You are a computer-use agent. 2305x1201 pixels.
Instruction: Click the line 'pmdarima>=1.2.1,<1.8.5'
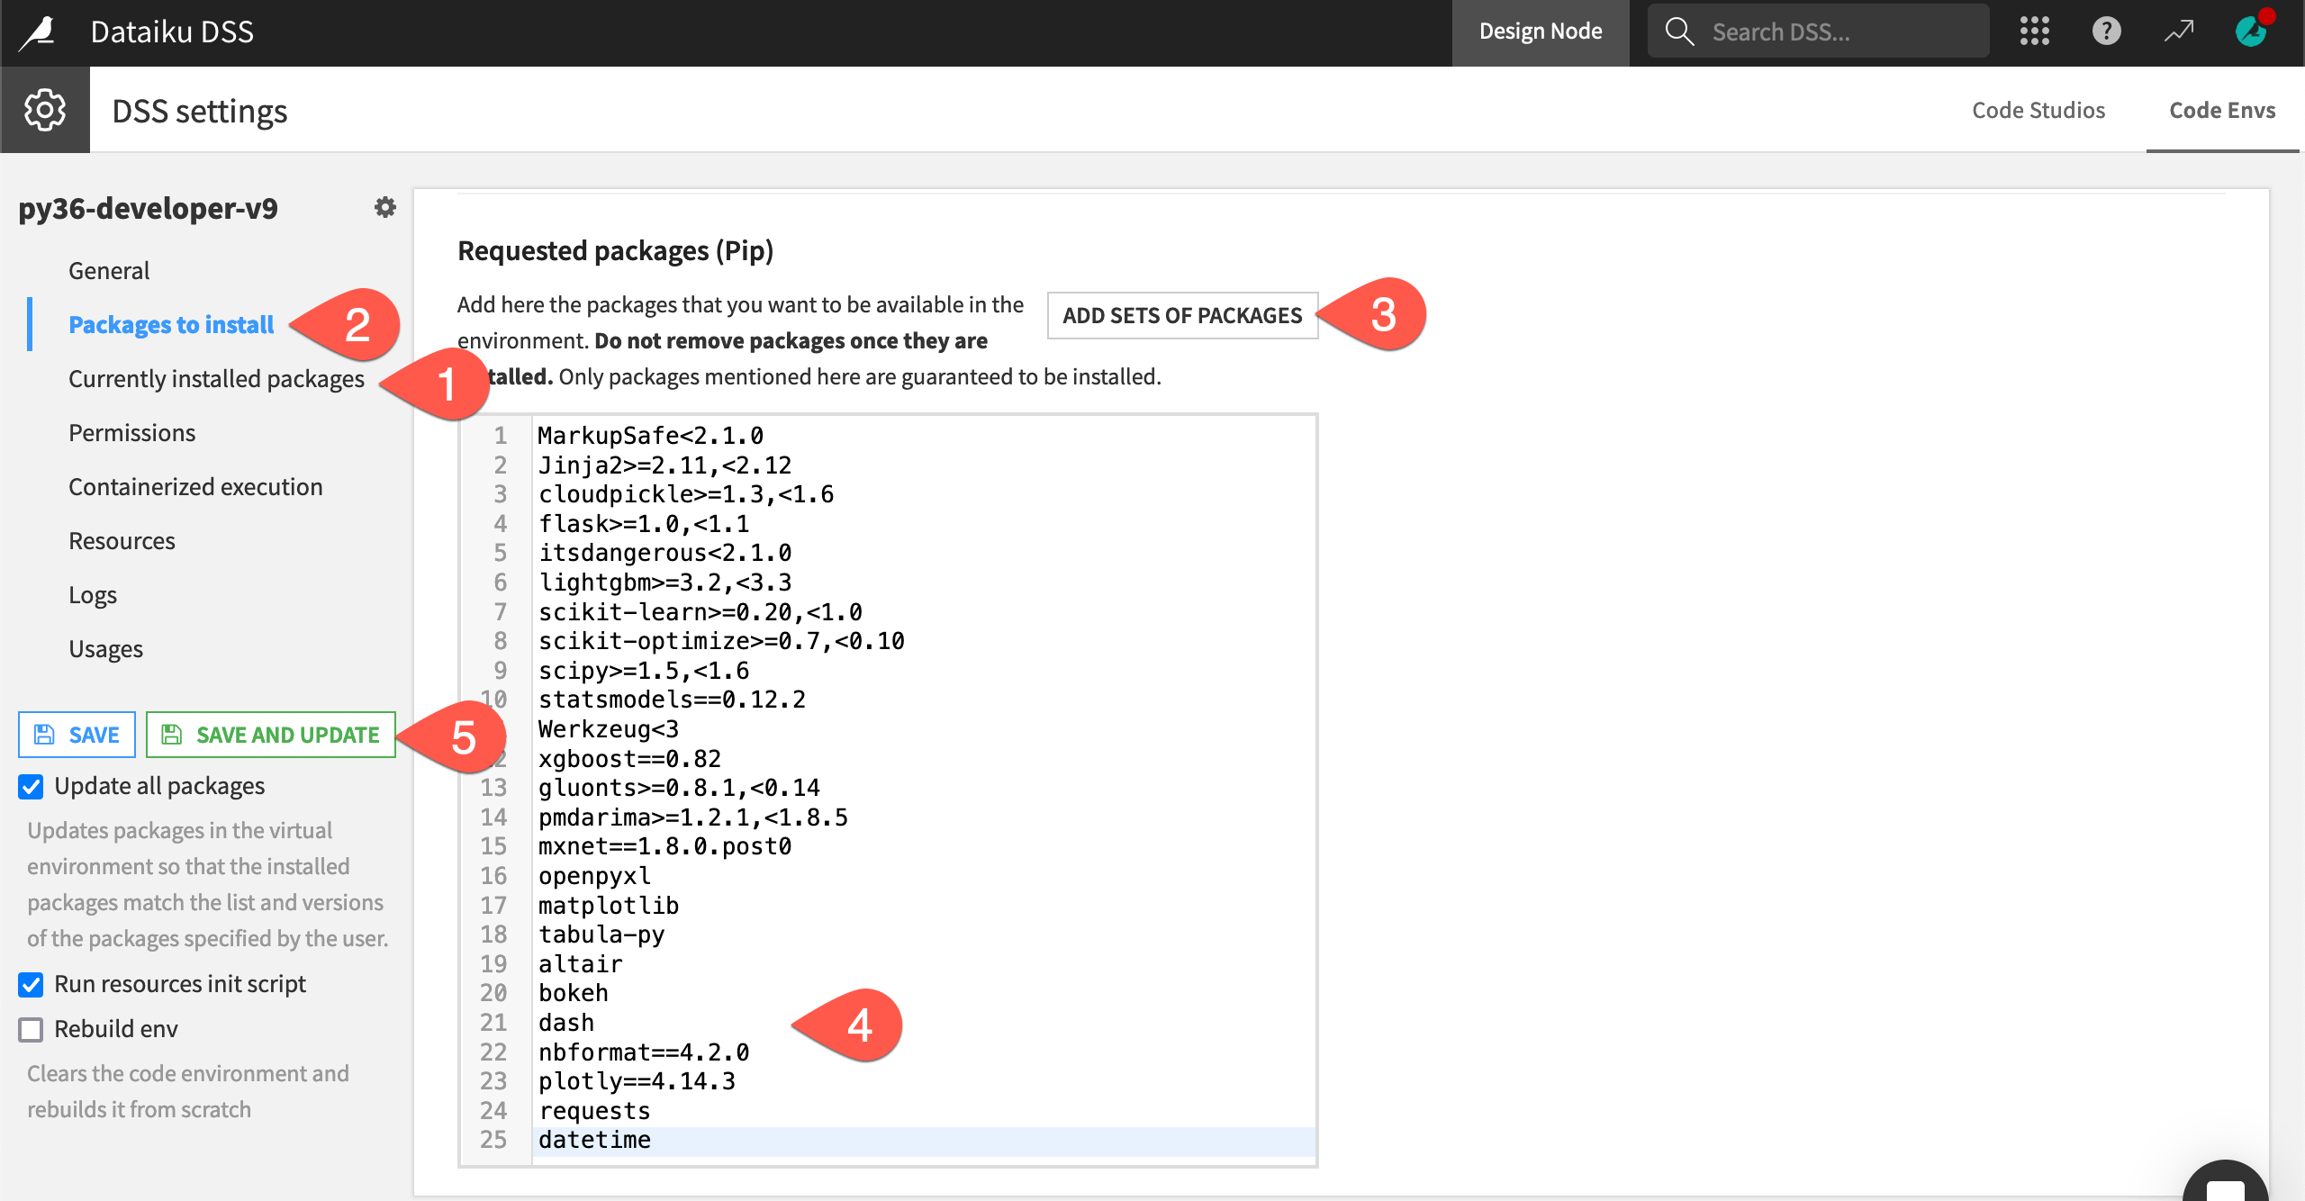[x=692, y=817]
